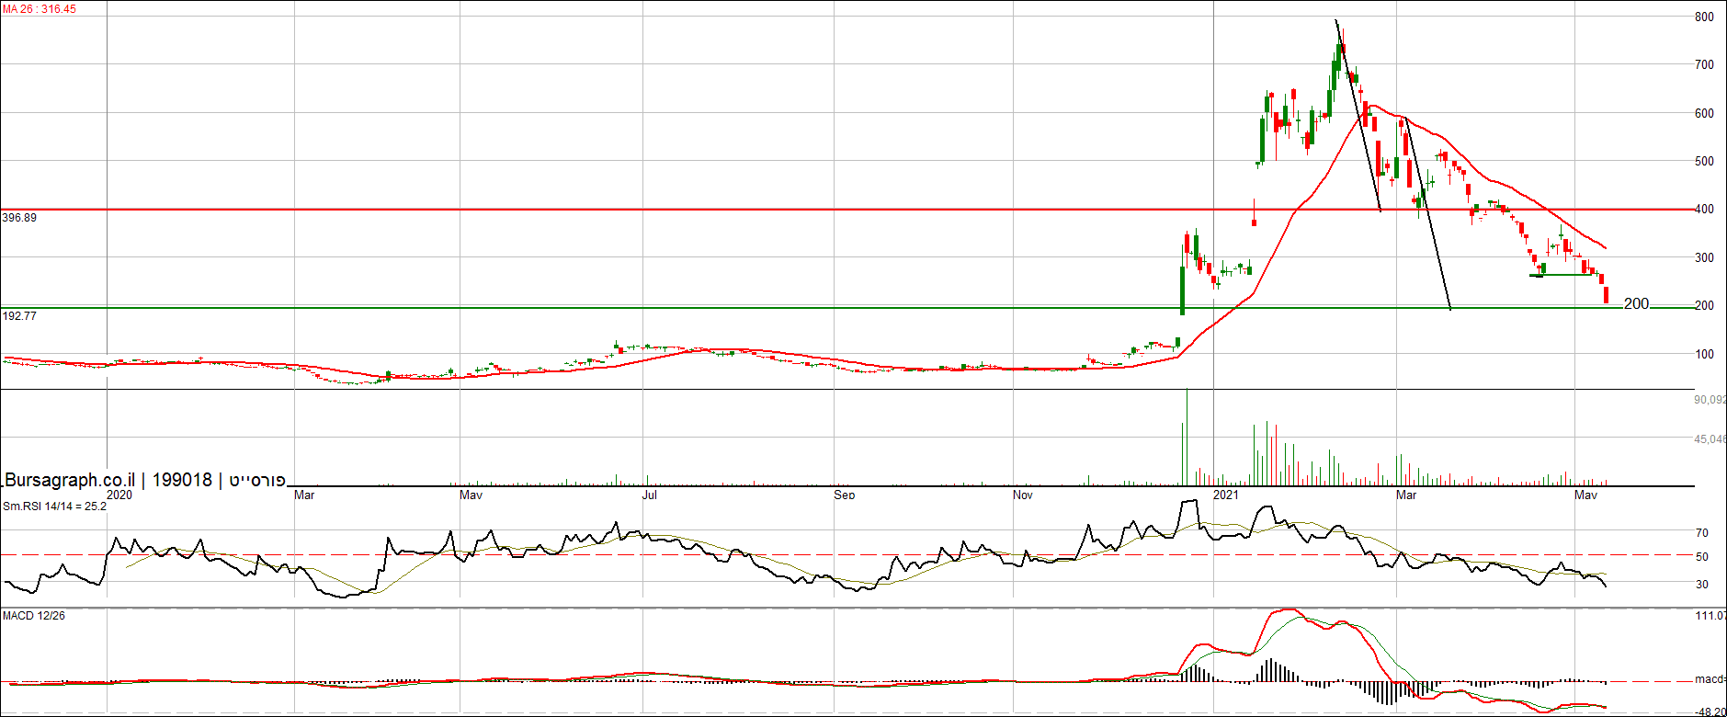Click the 111.07 MACD axis value
This screenshot has width=1727, height=717.
point(1710,616)
